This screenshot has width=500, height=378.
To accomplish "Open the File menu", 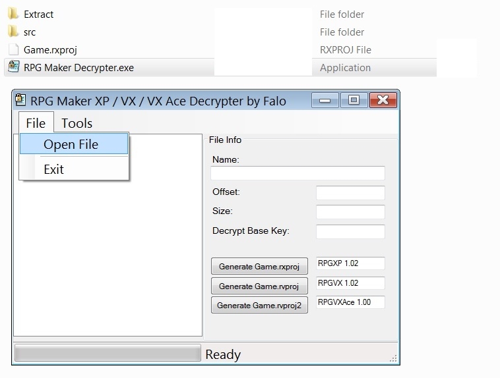I will [x=36, y=123].
